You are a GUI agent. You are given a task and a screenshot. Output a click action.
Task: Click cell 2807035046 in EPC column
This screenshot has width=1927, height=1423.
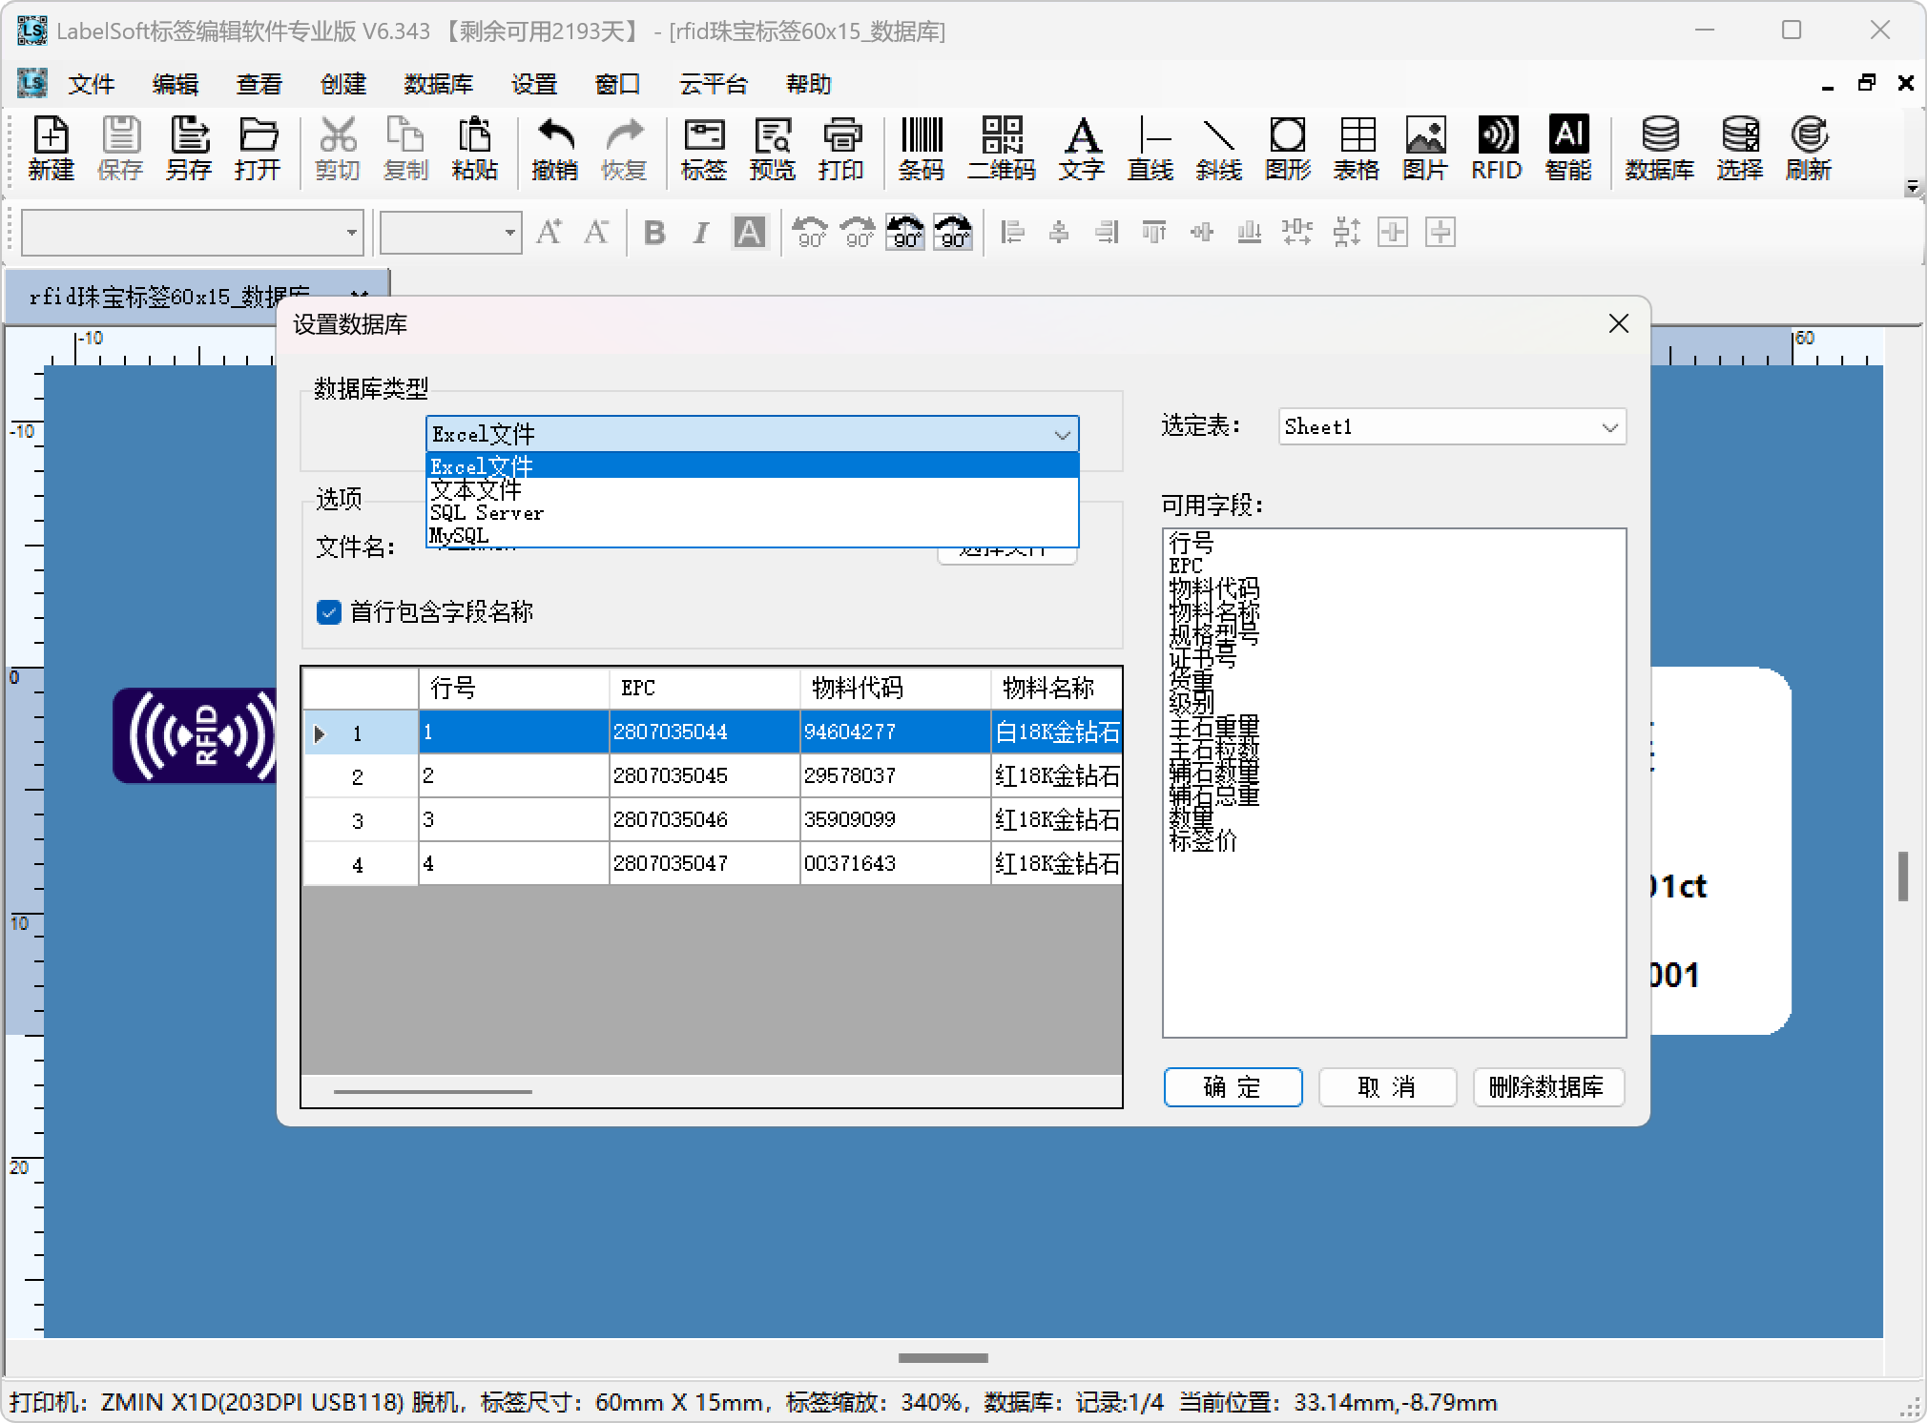[x=704, y=820]
